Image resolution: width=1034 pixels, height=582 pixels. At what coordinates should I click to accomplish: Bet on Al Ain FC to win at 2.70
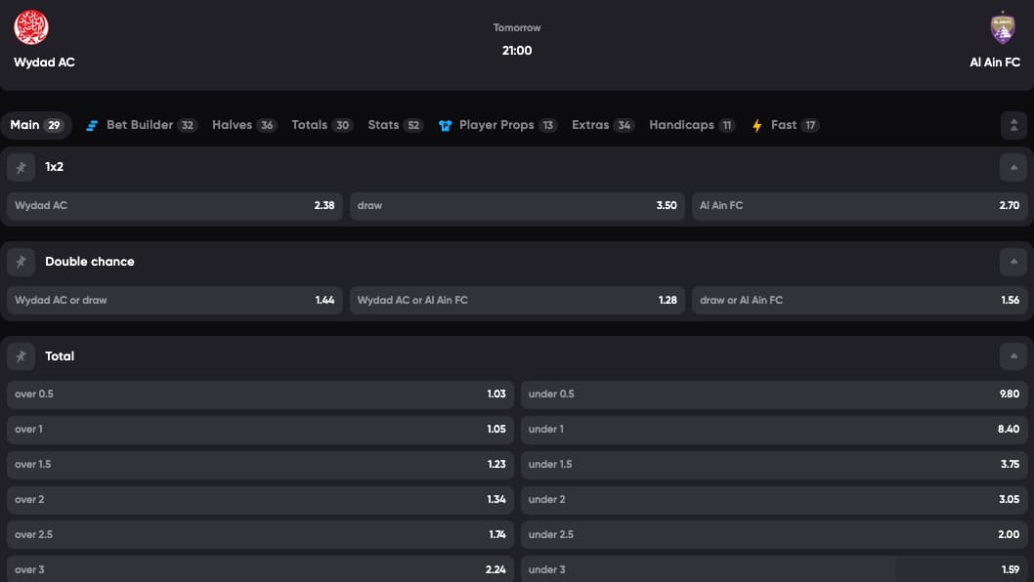859,206
